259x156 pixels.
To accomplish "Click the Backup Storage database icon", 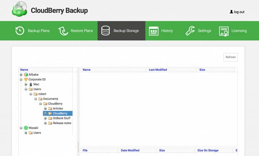I will coord(106,31).
